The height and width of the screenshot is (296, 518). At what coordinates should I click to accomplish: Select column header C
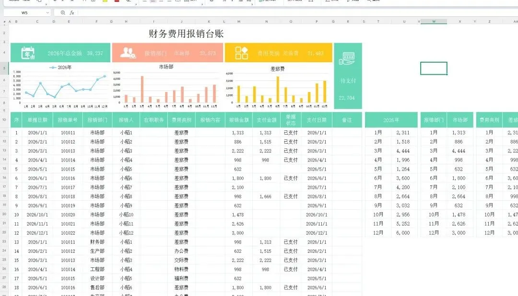click(37, 22)
